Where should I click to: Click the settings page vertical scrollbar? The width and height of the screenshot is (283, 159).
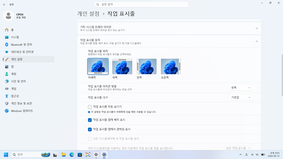[x=282, y=75]
